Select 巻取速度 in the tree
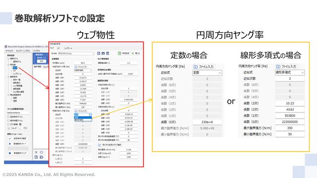This screenshot has width=317, height=178. tap(17, 89)
